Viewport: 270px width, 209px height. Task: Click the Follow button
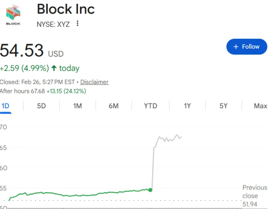pyautogui.click(x=247, y=47)
